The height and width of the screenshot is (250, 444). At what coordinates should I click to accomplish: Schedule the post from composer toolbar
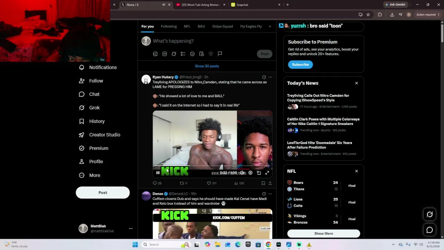pyautogui.click(x=202, y=54)
